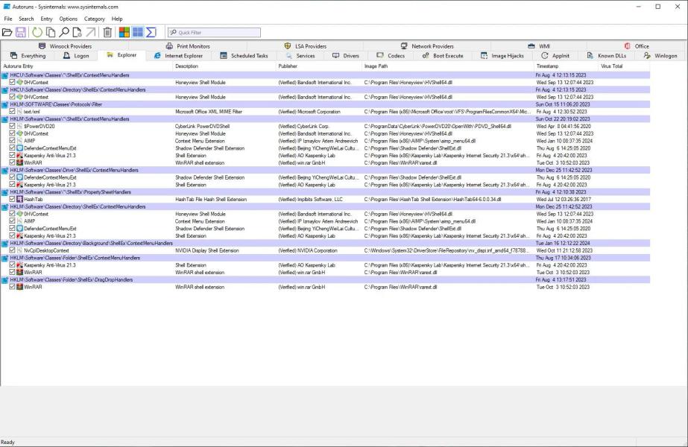Sort by Description column header
Image resolution: width=688 pixels, height=447 pixels.
tap(224, 66)
